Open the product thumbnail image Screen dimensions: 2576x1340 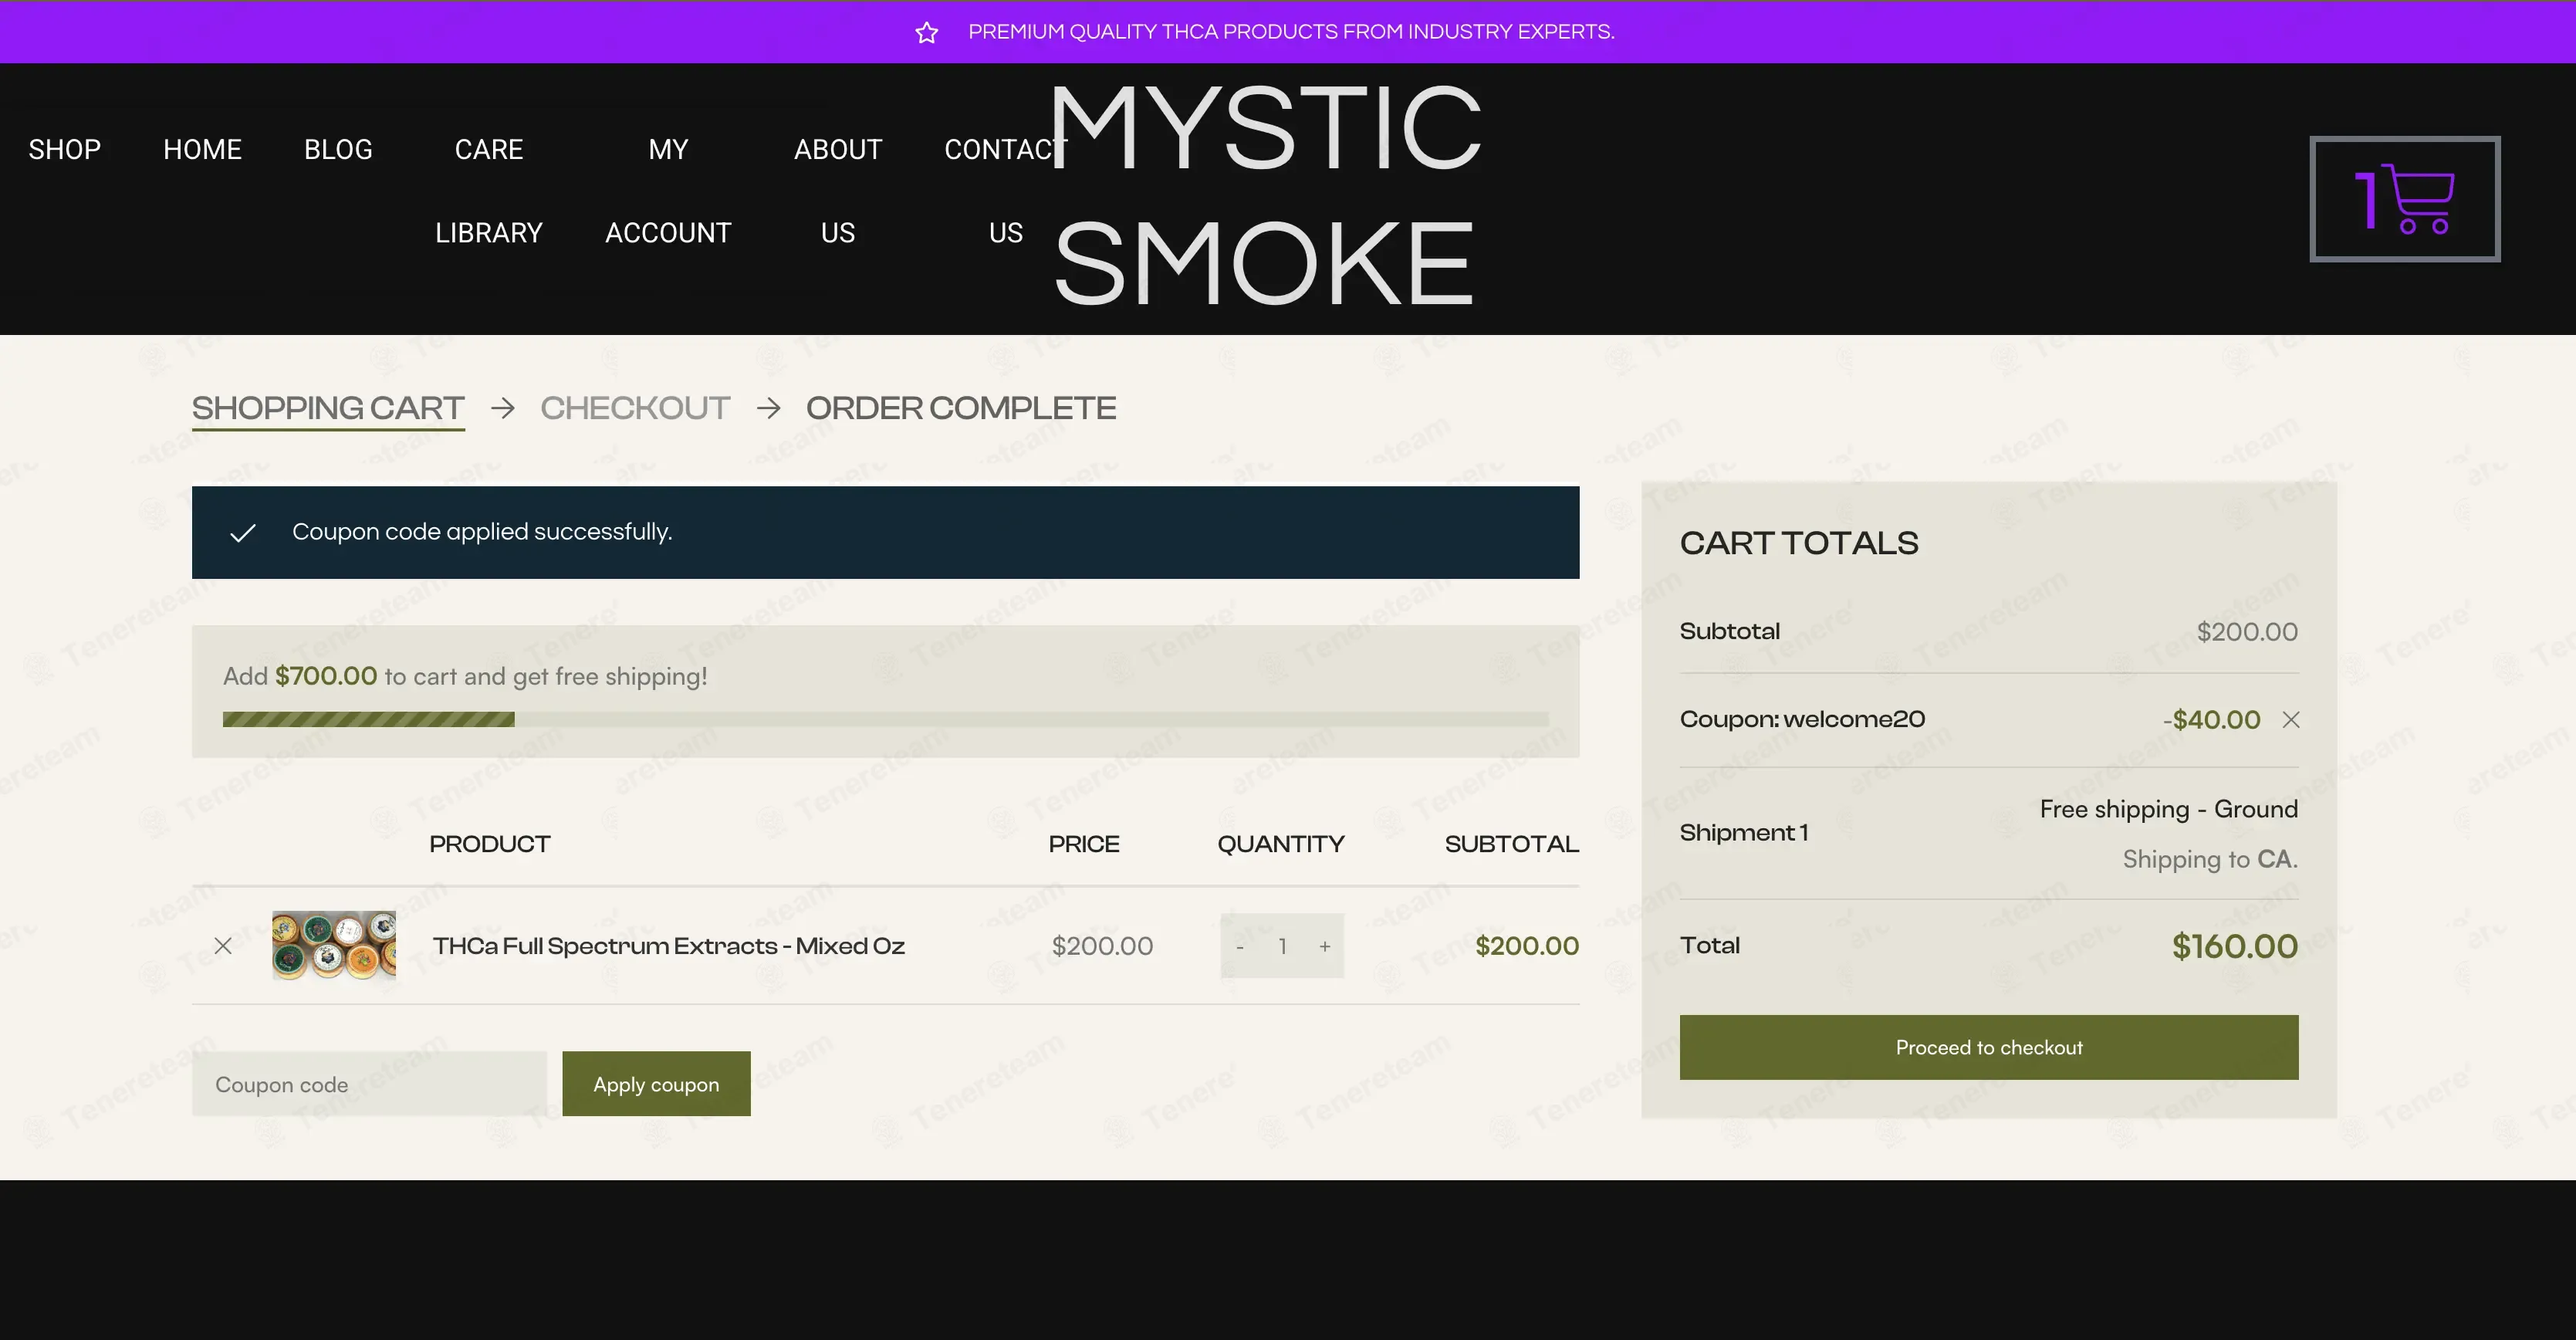pyautogui.click(x=334, y=945)
